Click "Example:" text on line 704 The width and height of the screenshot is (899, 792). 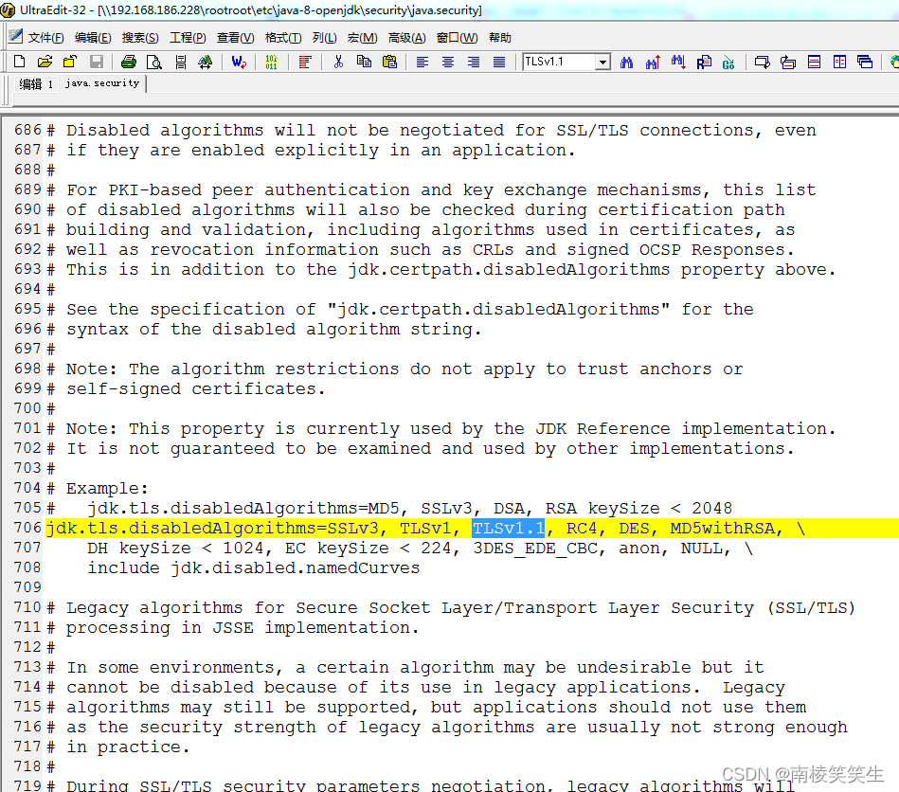(107, 488)
